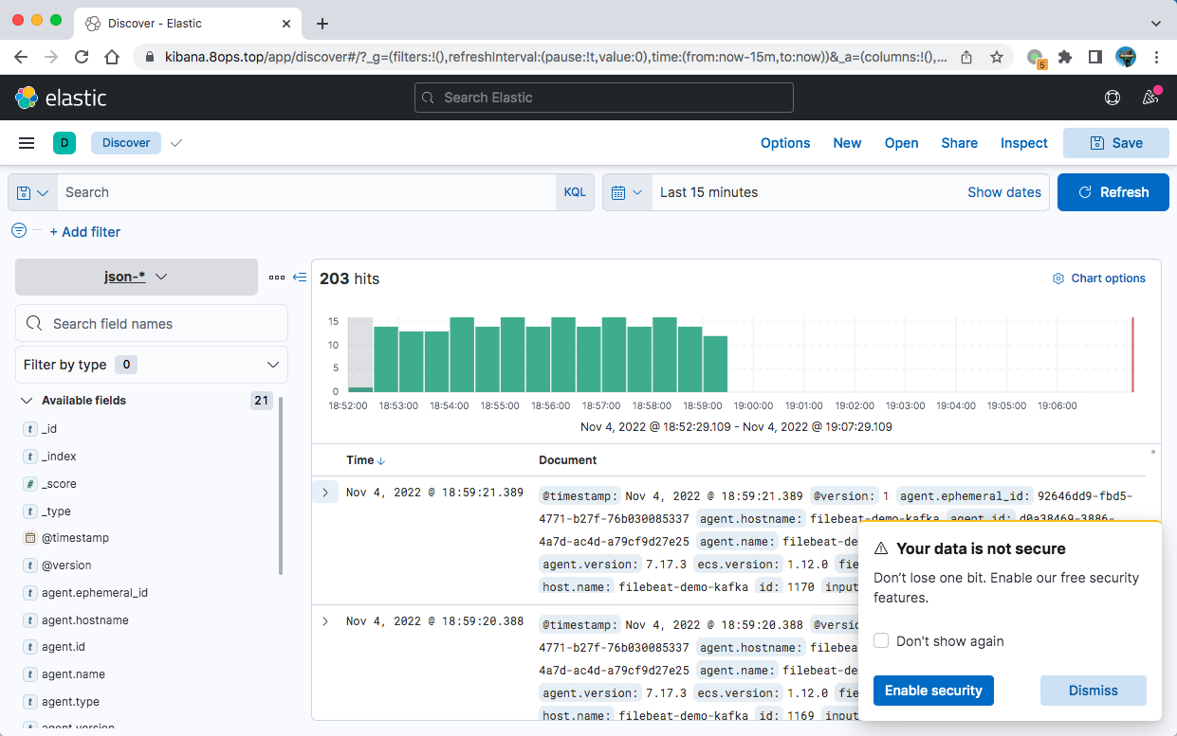Focus the Search Elastic box
Image resolution: width=1177 pixels, height=736 pixels.
[x=604, y=98]
